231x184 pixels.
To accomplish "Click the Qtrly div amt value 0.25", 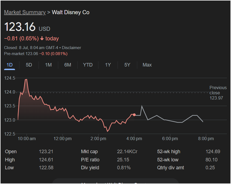I will click(x=210, y=168).
